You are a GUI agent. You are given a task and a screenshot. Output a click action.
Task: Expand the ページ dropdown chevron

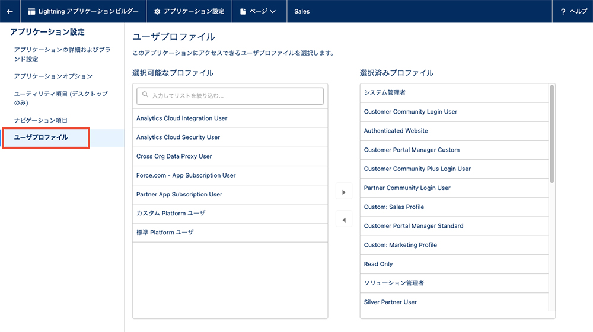click(x=273, y=12)
